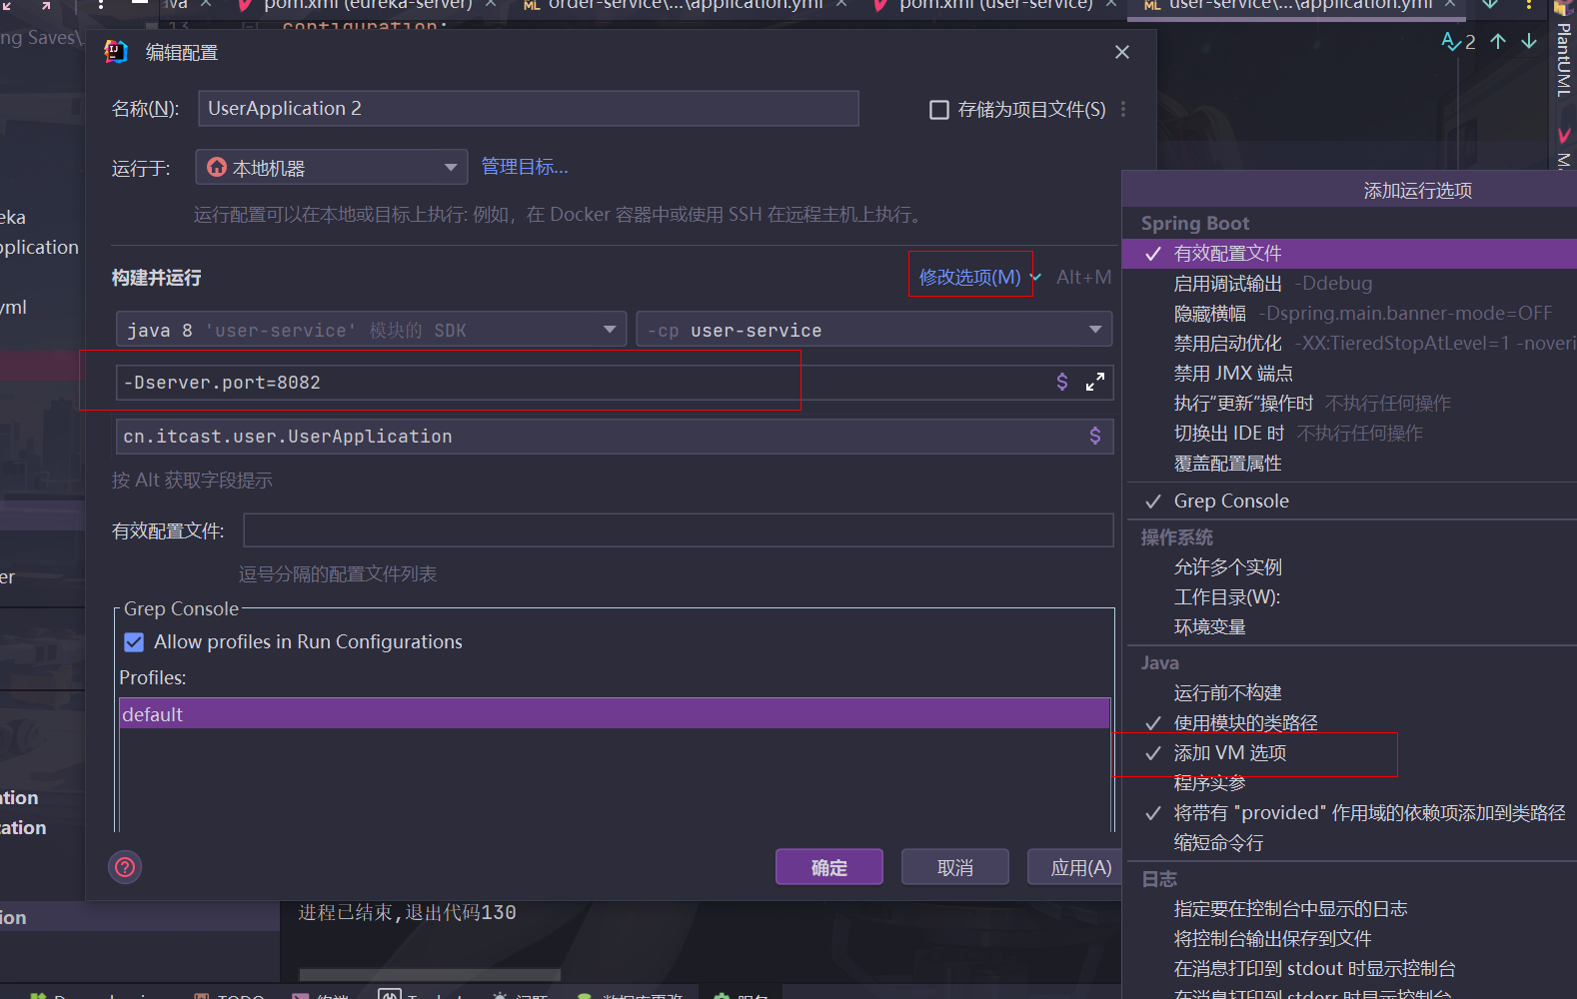Toggle the "provided" 作用域依赖项 classpath option
This screenshot has height=999, width=1577.
[1349, 813]
